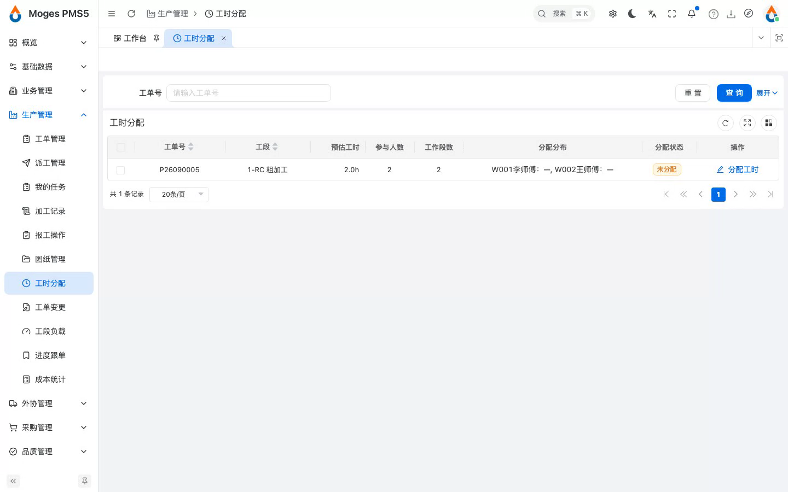788x492 pixels.
Task: Expand the 外协管理 menu
Action: click(x=49, y=403)
